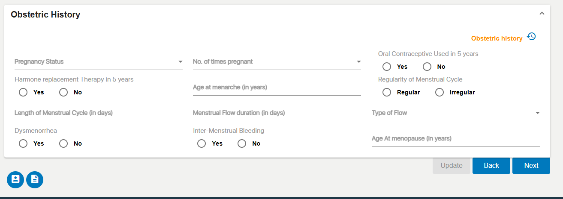Image resolution: width=563 pixels, height=199 pixels.
Task: Click the Age at menarche field
Action: click(x=277, y=87)
